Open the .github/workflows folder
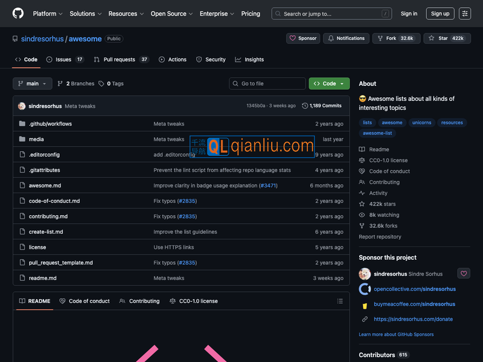483x362 pixels. coord(50,124)
